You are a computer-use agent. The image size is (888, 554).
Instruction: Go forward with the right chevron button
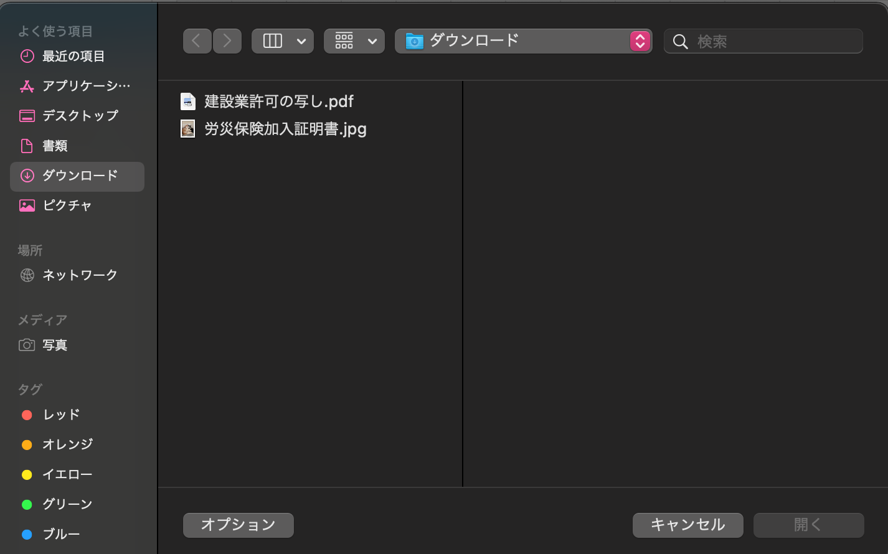(x=227, y=41)
